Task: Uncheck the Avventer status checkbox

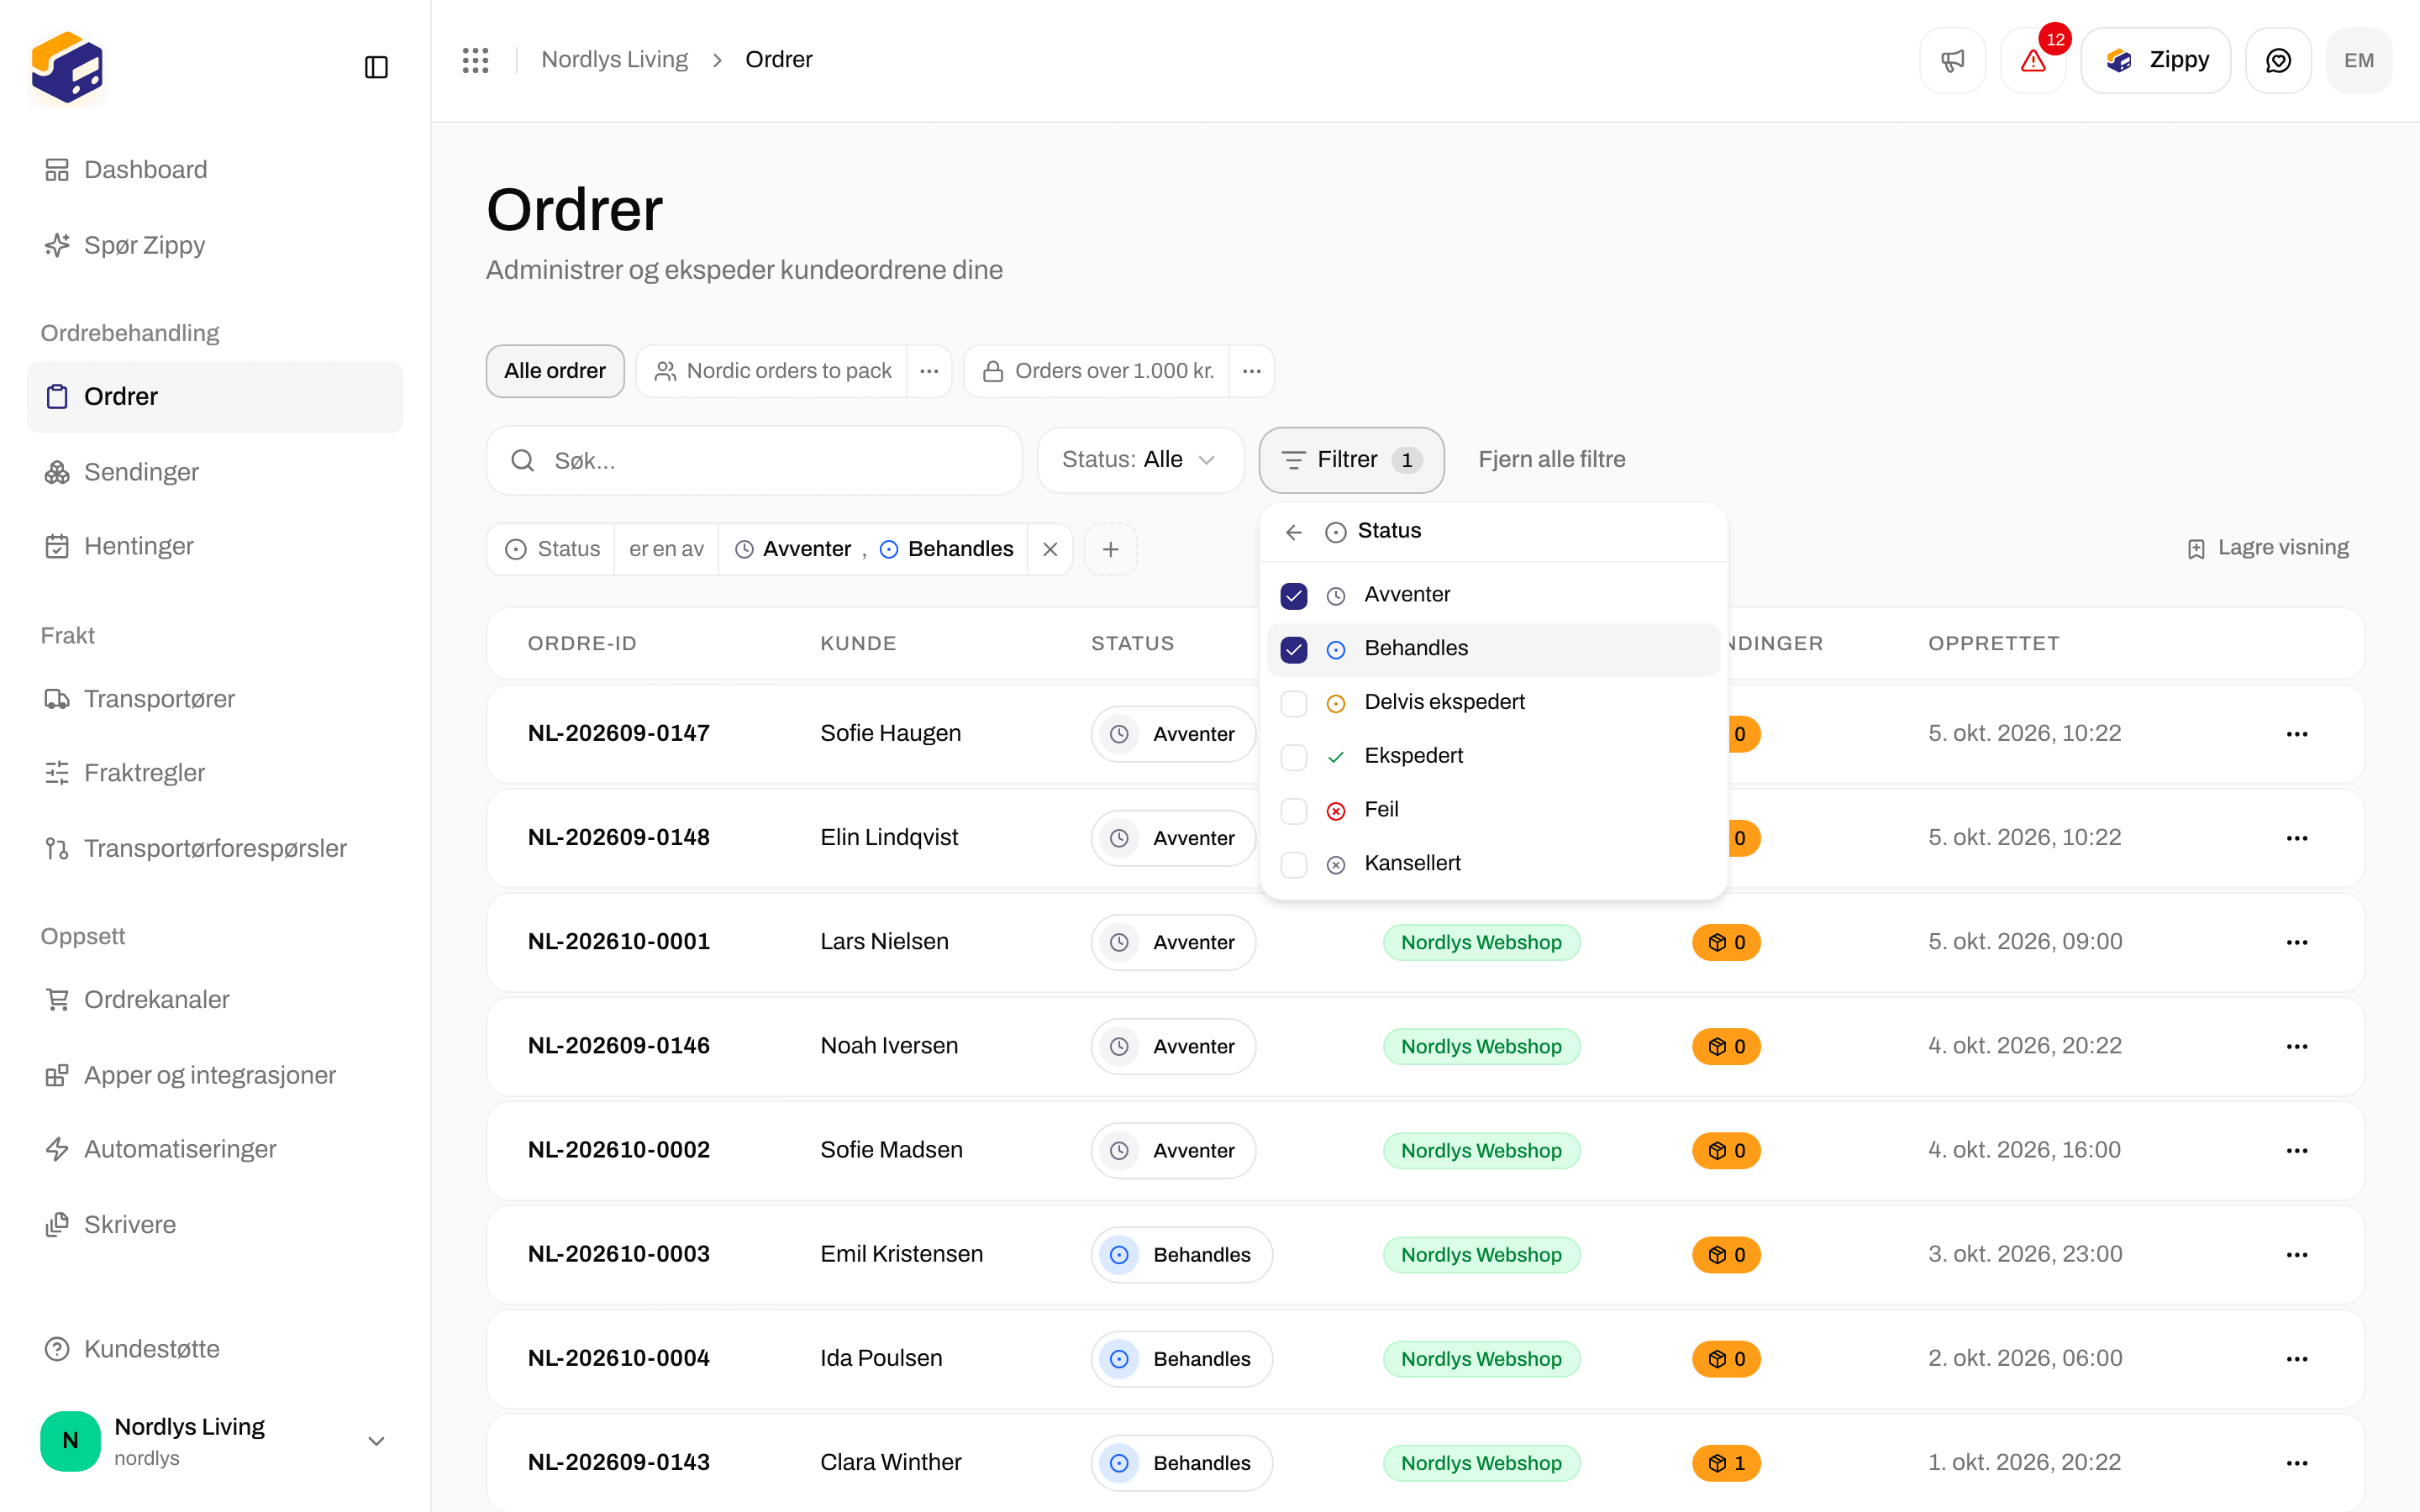Action: point(1294,596)
